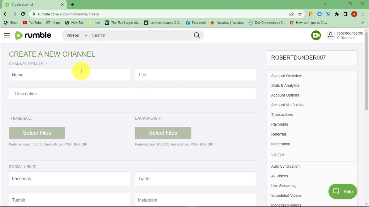Viewport: 369px width, 207px height.
Task: Open Dell Chromebook 3 bookmark
Action: point(267,23)
